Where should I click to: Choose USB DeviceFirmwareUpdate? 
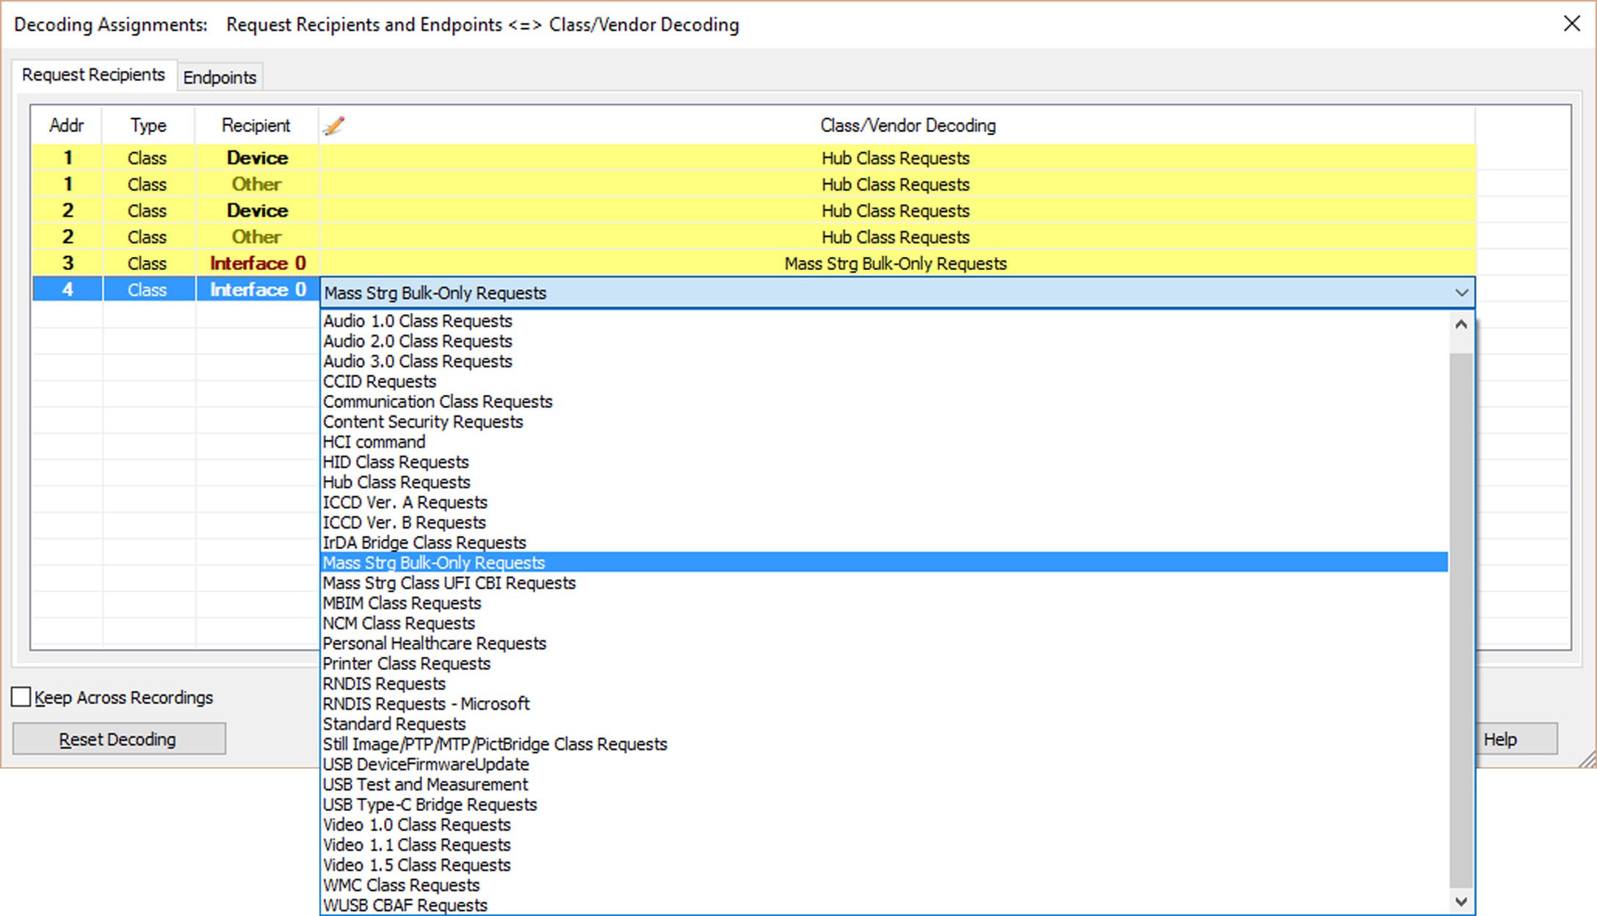click(885, 764)
